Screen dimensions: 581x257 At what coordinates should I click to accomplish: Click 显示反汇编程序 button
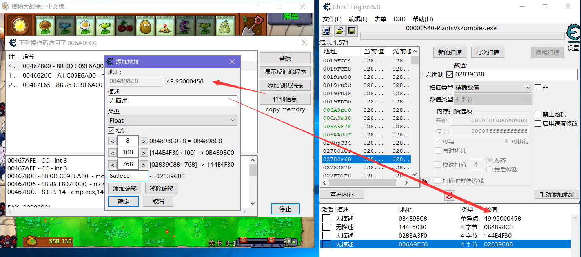pos(285,72)
